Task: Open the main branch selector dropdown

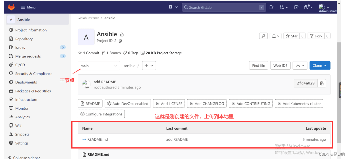Action: pos(99,66)
